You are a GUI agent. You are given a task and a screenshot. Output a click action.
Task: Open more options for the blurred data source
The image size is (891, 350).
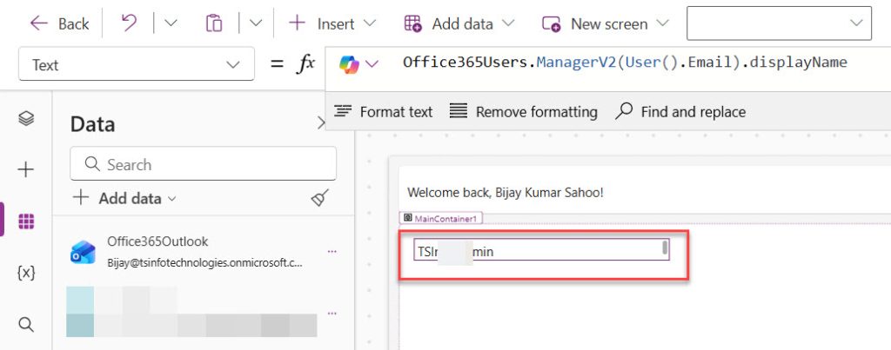[x=332, y=314]
